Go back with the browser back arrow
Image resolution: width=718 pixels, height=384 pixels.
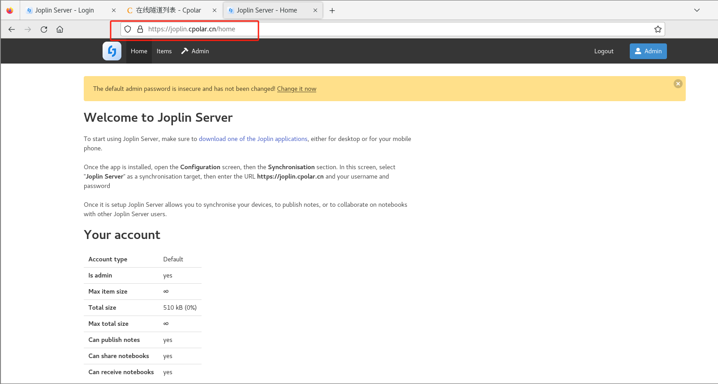click(x=12, y=29)
